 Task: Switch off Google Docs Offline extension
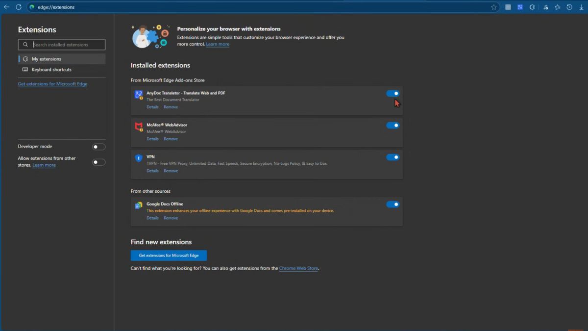click(x=392, y=204)
